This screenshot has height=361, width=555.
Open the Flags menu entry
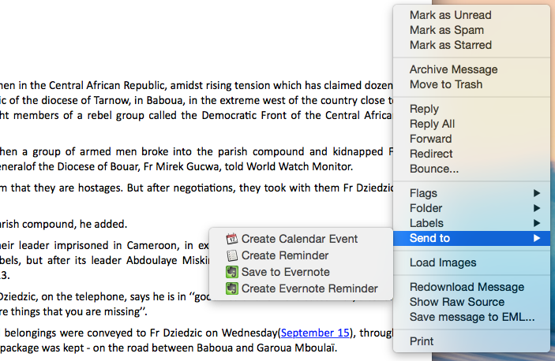coord(471,193)
